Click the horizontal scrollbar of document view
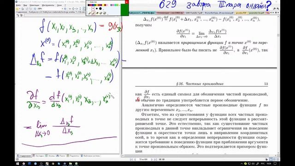The width and height of the screenshot is (295, 166). (200, 156)
